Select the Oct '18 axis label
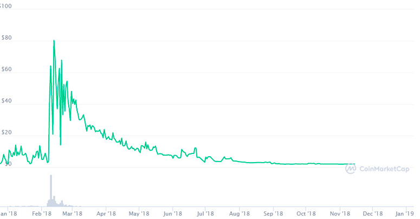The height and width of the screenshot is (219, 420). point(306,214)
